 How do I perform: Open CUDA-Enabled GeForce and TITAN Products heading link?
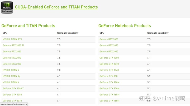point(56,7)
